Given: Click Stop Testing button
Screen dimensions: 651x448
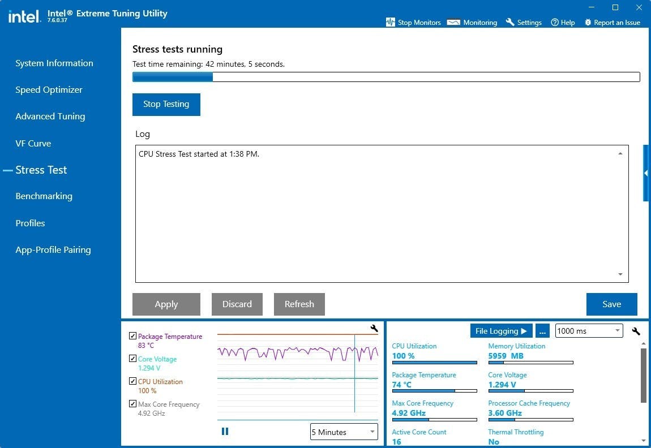Looking at the screenshot, I should pos(166,104).
